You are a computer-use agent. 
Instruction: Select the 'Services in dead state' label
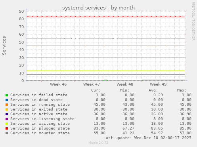pos(36,100)
